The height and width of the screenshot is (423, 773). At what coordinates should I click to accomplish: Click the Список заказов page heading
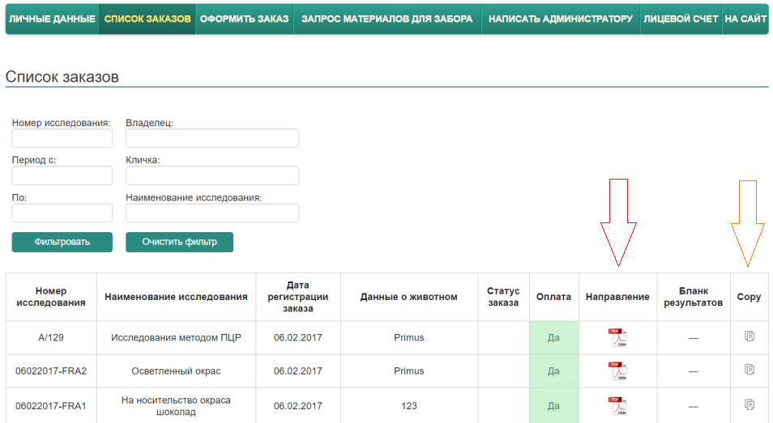62,77
